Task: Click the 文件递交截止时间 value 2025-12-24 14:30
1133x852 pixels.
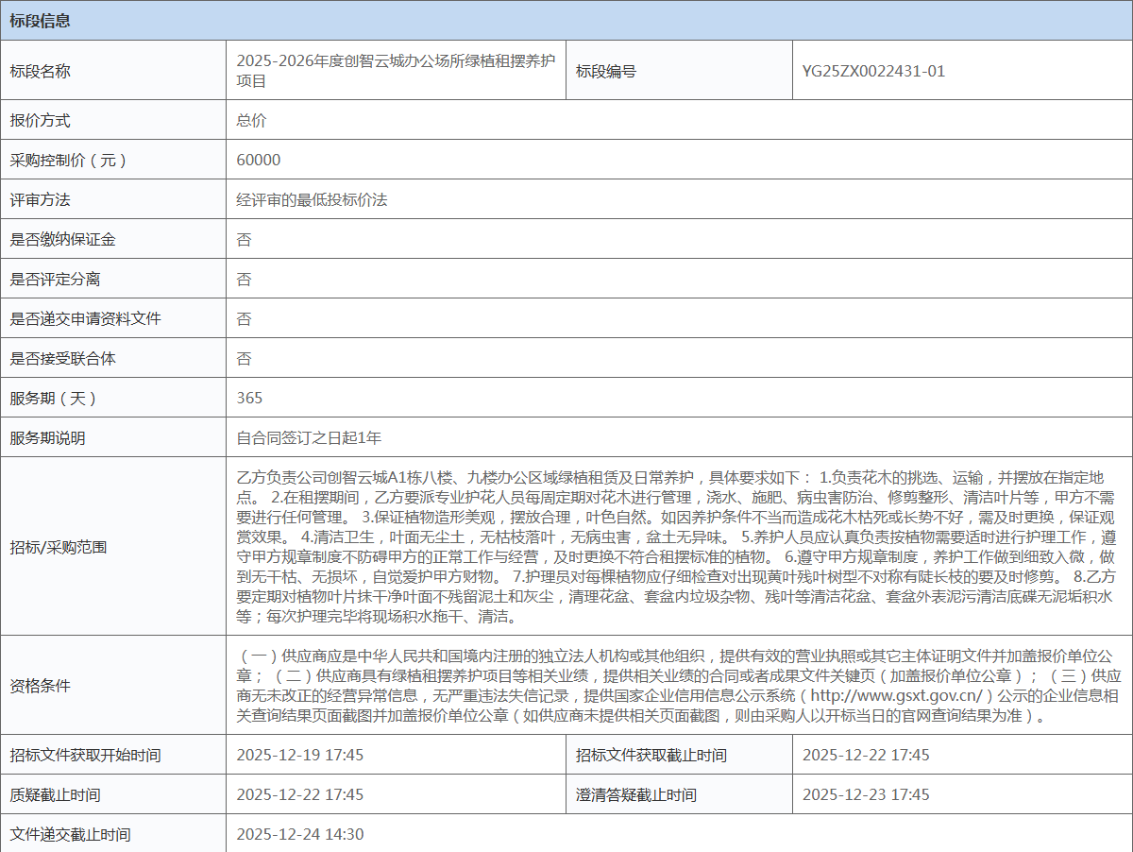Action: pyautogui.click(x=299, y=834)
